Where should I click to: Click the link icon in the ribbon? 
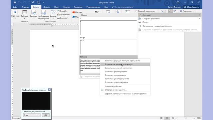[x=118, y=12]
